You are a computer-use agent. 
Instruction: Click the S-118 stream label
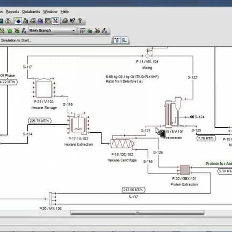pos(148,161)
